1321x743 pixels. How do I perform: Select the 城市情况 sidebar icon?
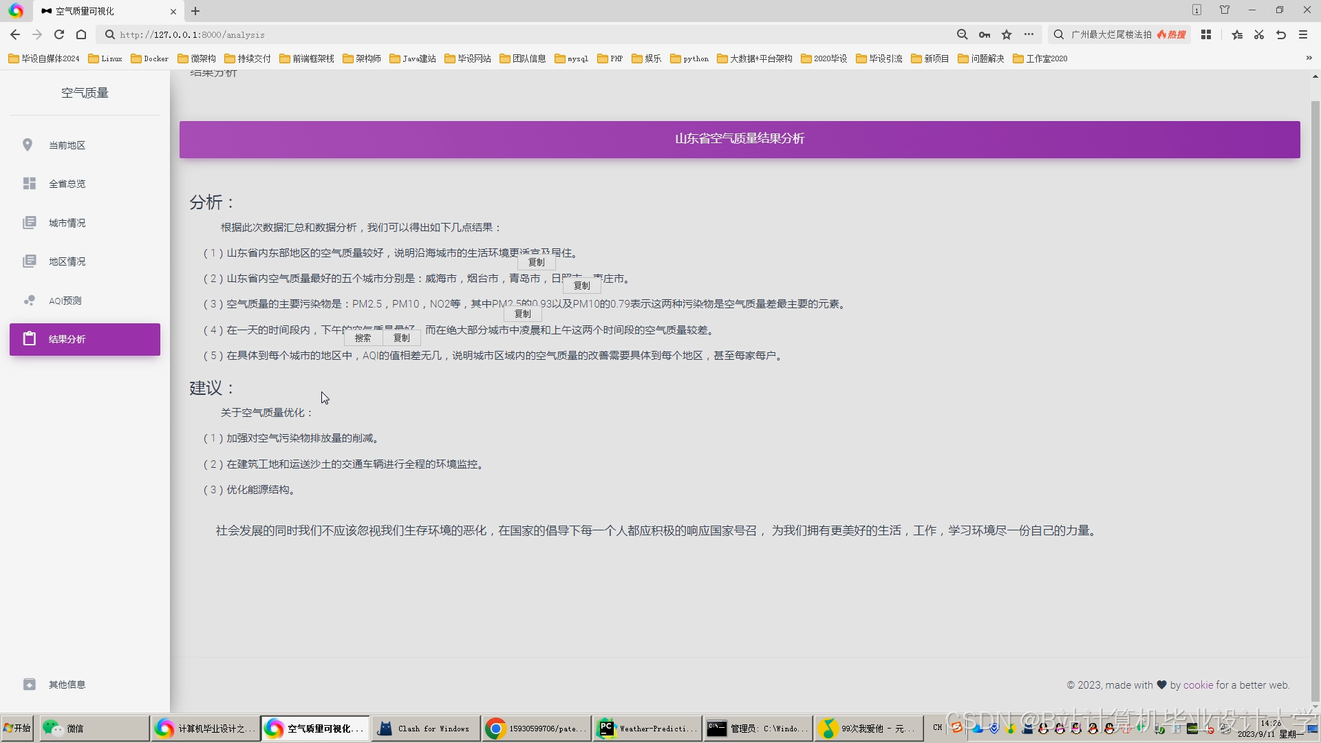29,223
